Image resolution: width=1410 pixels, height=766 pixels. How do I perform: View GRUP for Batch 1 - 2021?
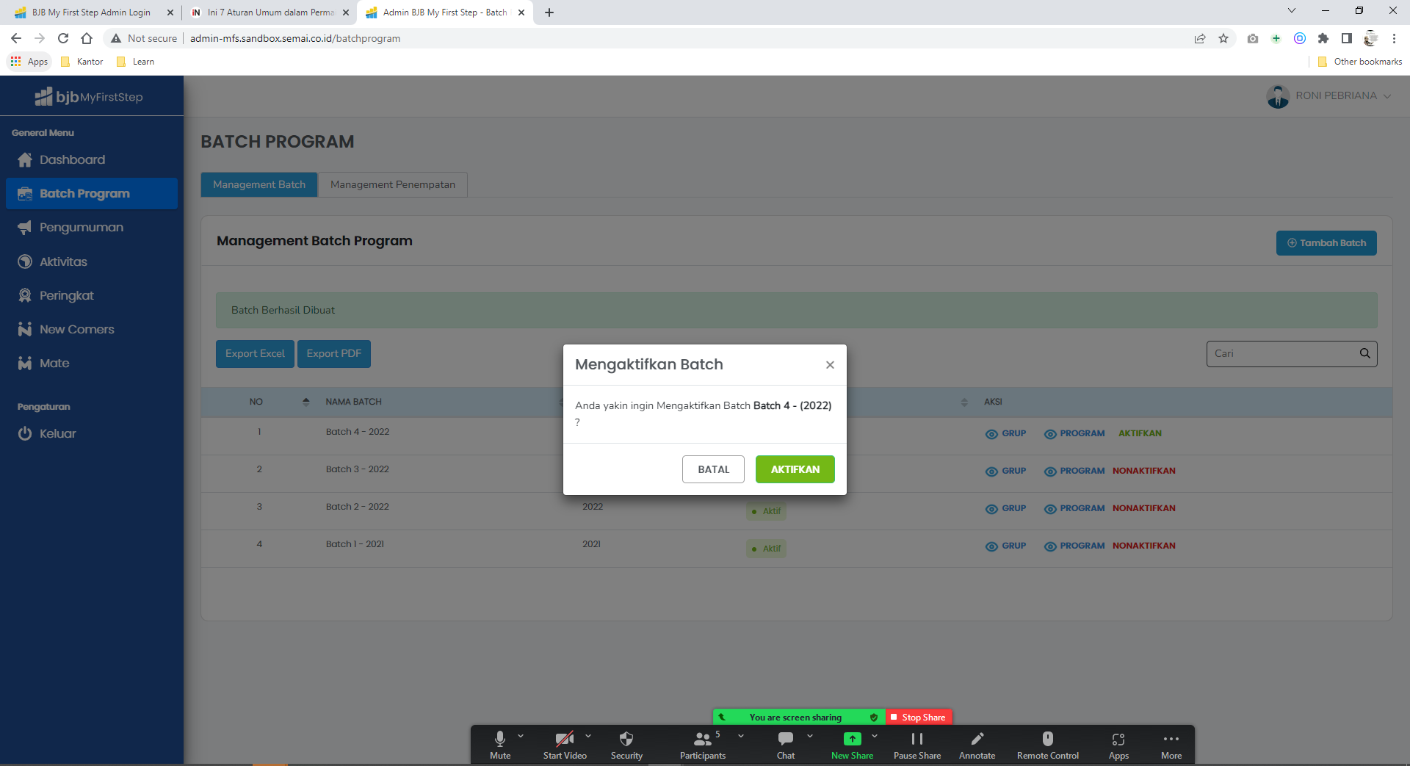click(x=1005, y=546)
